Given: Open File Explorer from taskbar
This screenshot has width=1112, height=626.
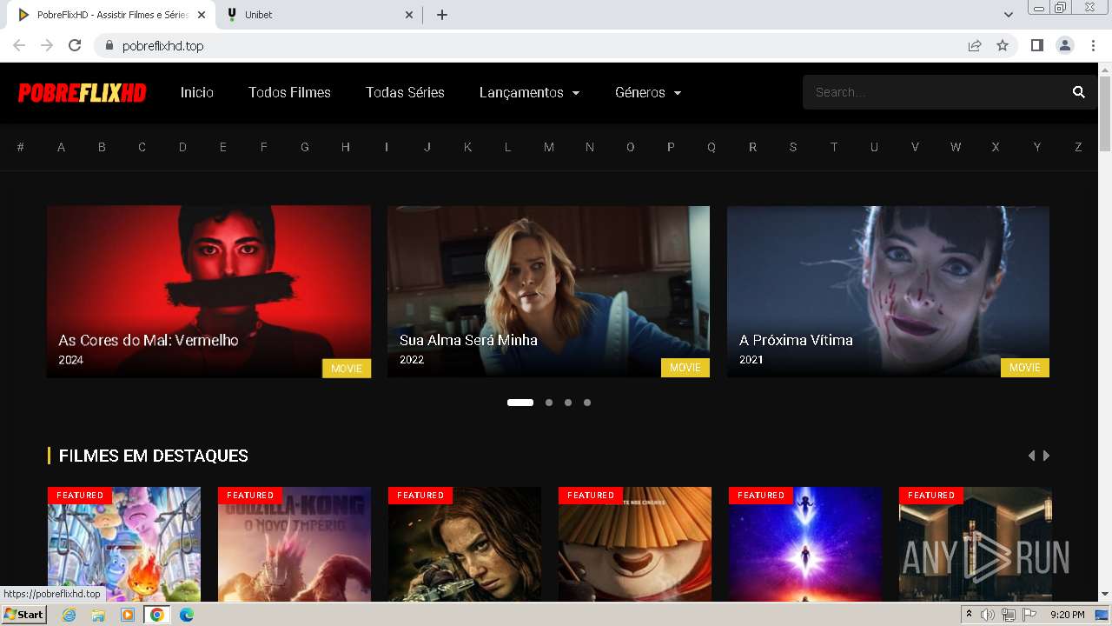Looking at the screenshot, I should click(x=98, y=615).
